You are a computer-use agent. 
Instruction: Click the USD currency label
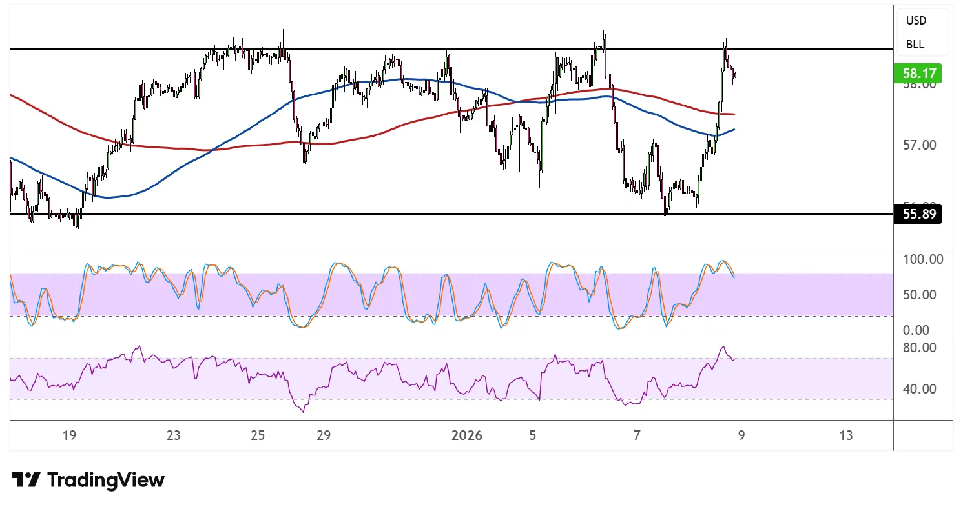coord(916,21)
